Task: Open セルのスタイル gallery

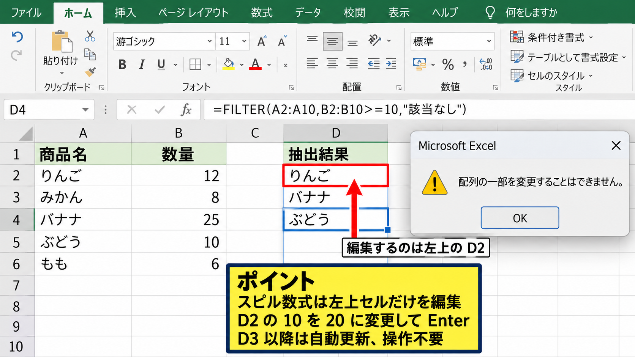Action: click(551, 75)
